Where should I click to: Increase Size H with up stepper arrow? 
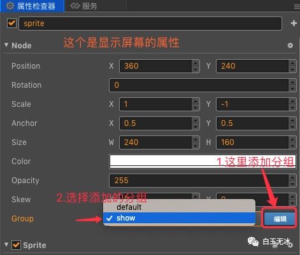click(292, 139)
